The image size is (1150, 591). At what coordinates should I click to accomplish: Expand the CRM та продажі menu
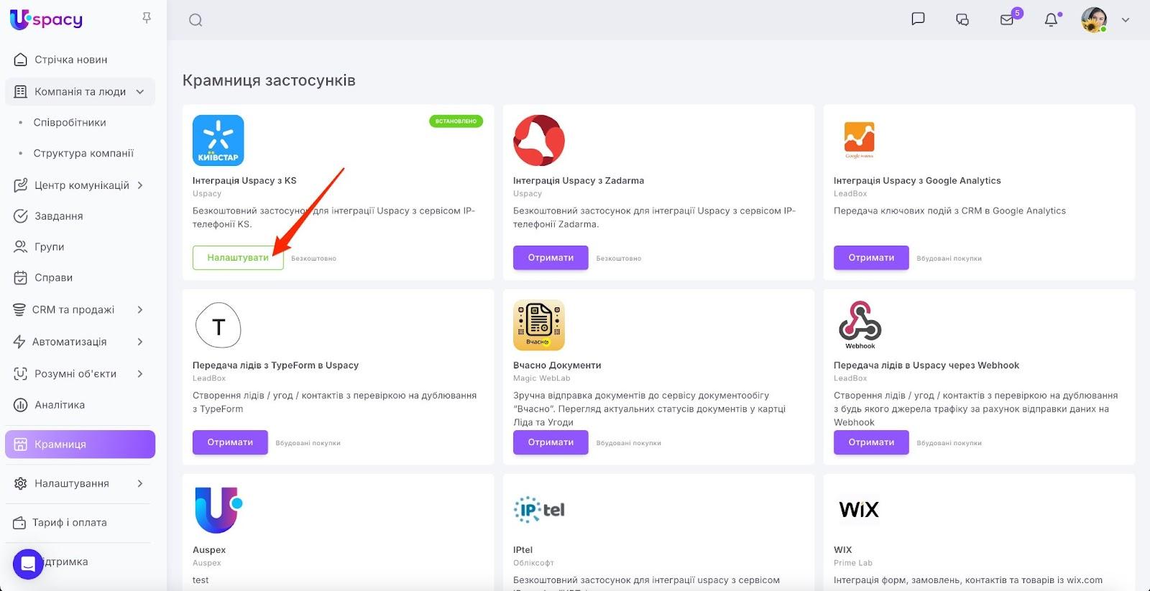coord(140,310)
